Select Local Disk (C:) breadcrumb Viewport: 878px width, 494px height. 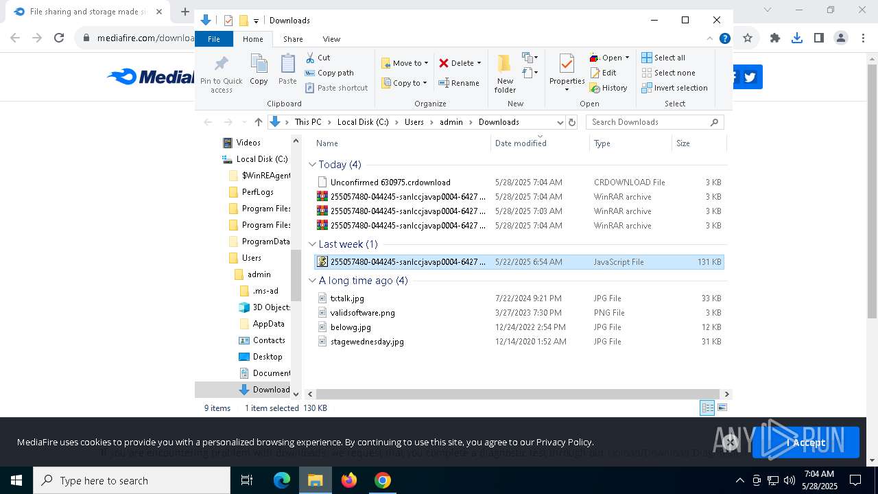[x=363, y=122]
